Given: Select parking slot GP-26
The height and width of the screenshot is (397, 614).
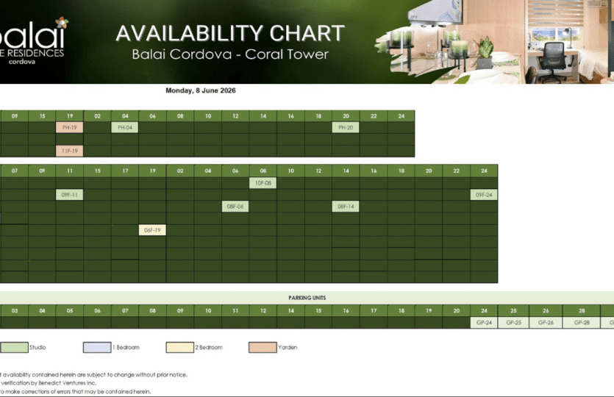Looking at the screenshot, I should click(546, 323).
